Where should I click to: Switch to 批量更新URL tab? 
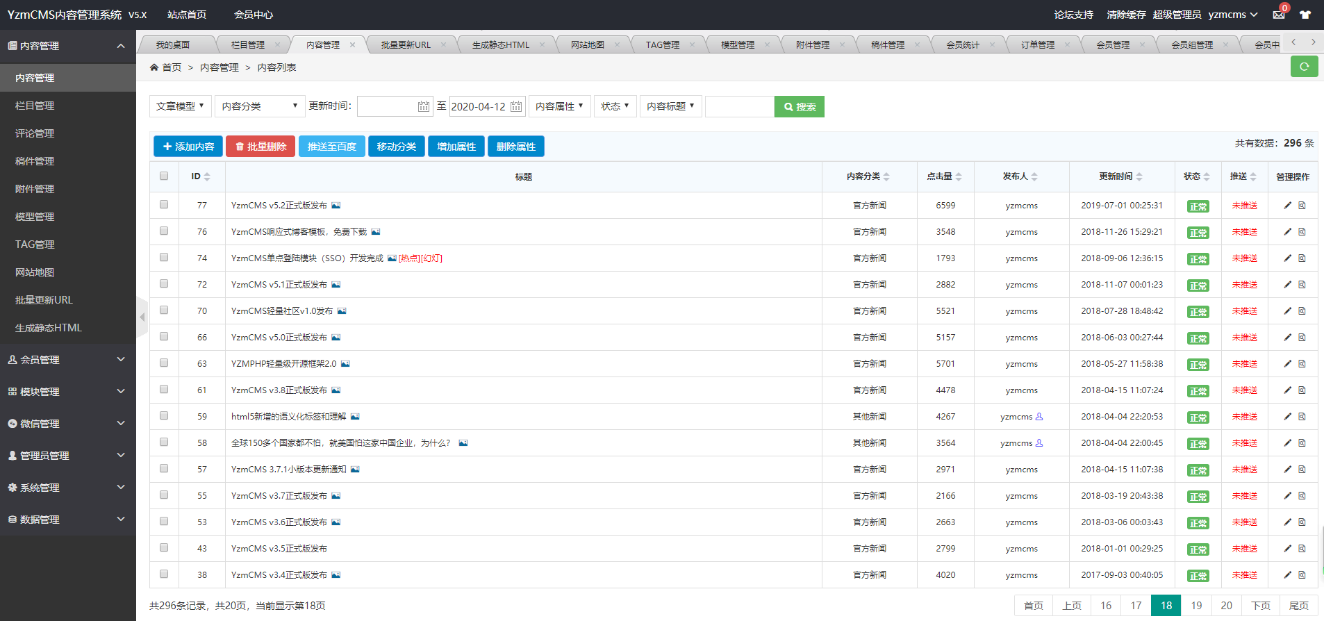tap(406, 44)
